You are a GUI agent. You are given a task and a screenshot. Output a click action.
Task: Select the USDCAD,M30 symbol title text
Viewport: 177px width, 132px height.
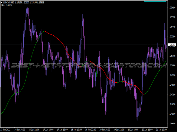pyautogui.click(x=9, y=2)
